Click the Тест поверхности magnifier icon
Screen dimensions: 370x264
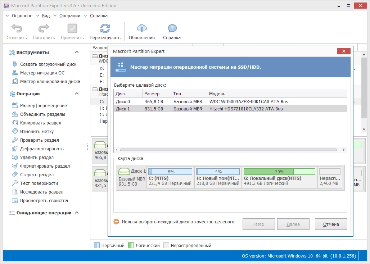(15, 183)
